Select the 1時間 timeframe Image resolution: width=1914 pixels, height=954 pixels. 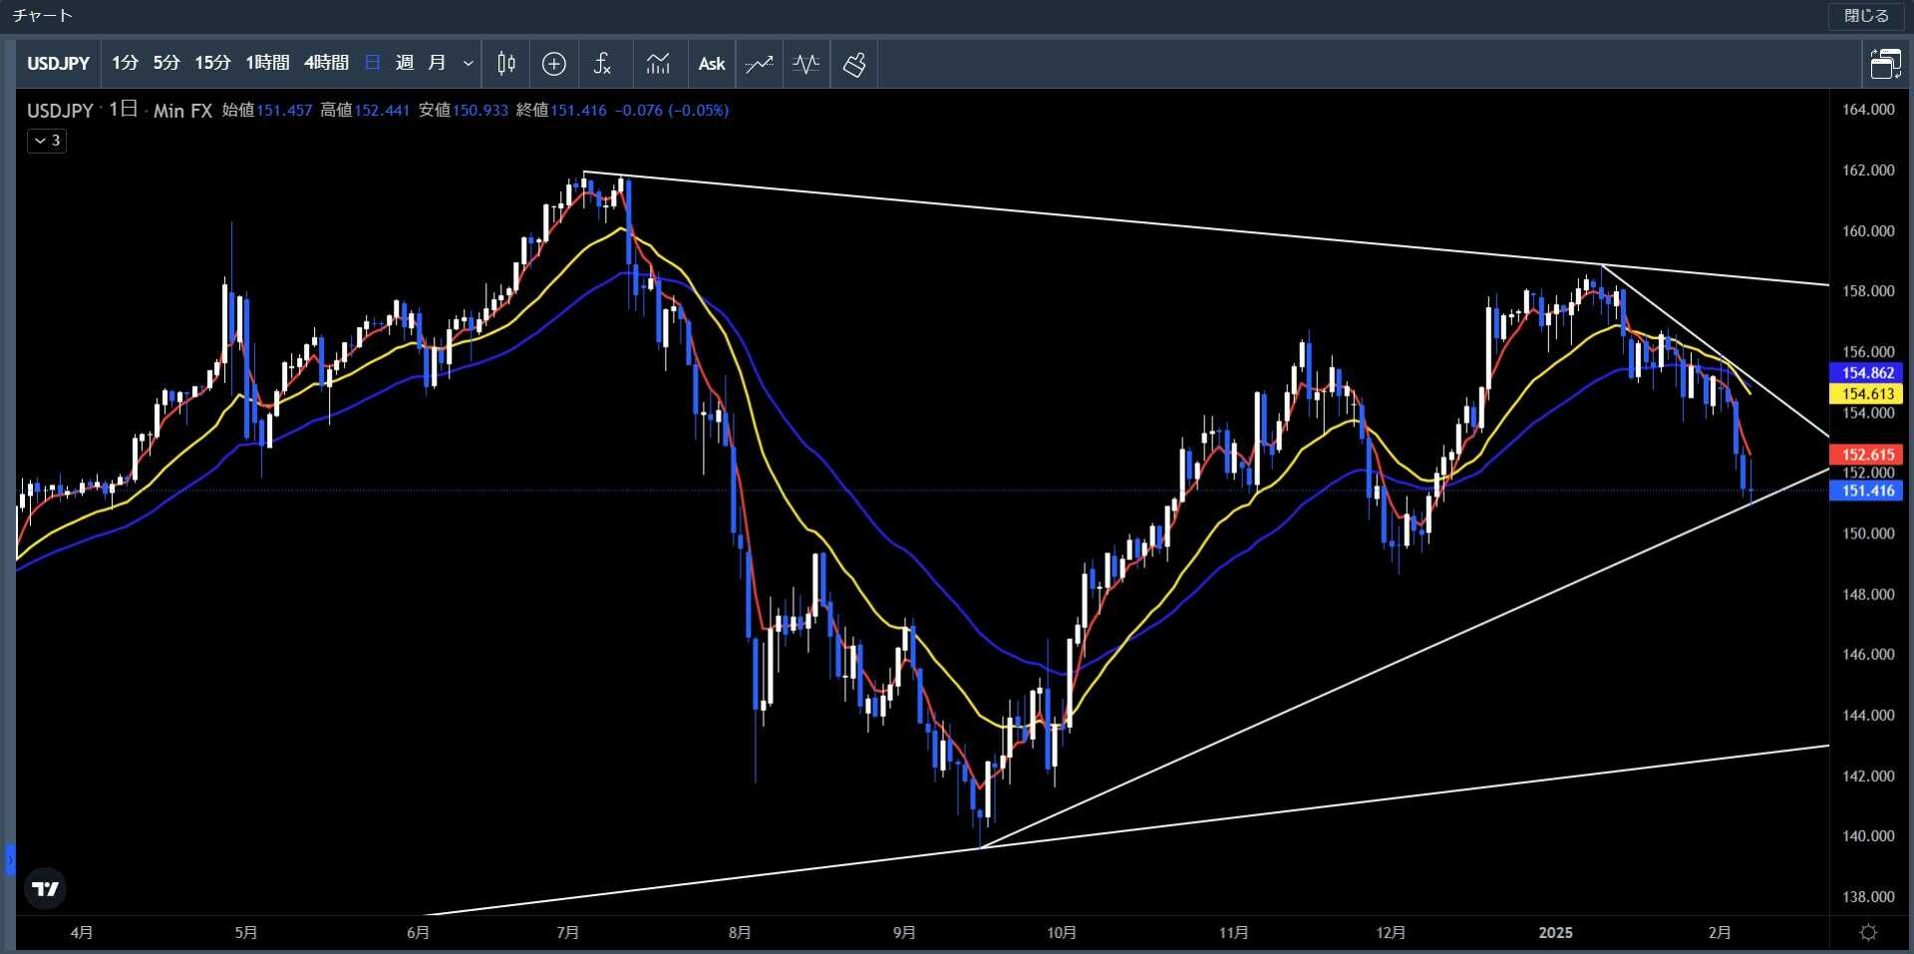point(267,63)
